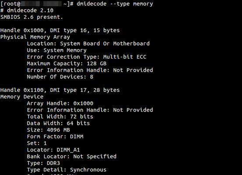The image size is (242, 175).
Task: Click the 'Maximum Capacity: 128 GB' line
Action: pyautogui.click(x=67, y=63)
